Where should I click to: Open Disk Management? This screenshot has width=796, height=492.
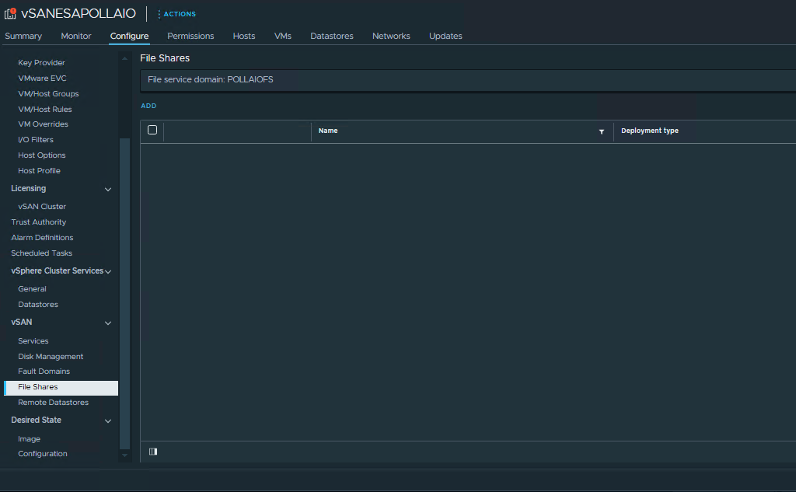(51, 357)
